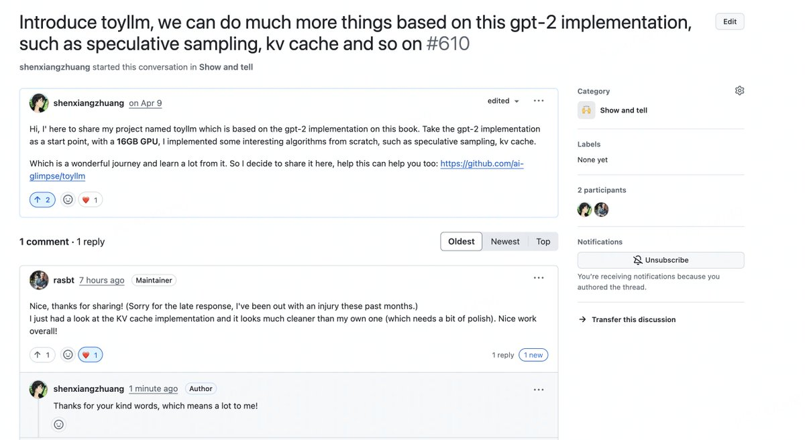Image resolution: width=805 pixels, height=440 pixels.
Task: Click Transfer this discussion link
Action: [x=633, y=319]
